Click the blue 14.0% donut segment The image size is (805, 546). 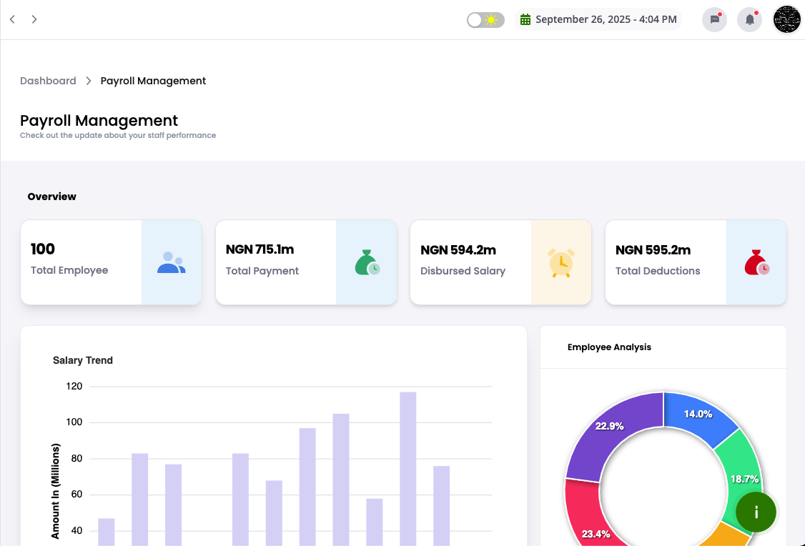(x=699, y=414)
